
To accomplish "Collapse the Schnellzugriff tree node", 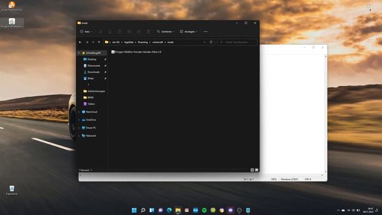I will tap(79, 53).
